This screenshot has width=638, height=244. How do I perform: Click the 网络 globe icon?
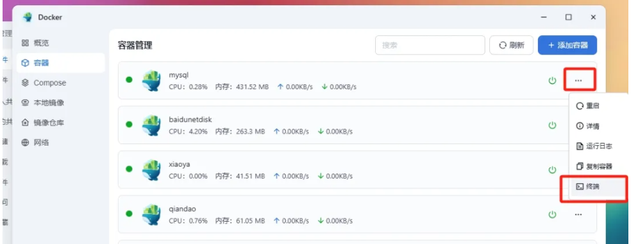coord(25,143)
